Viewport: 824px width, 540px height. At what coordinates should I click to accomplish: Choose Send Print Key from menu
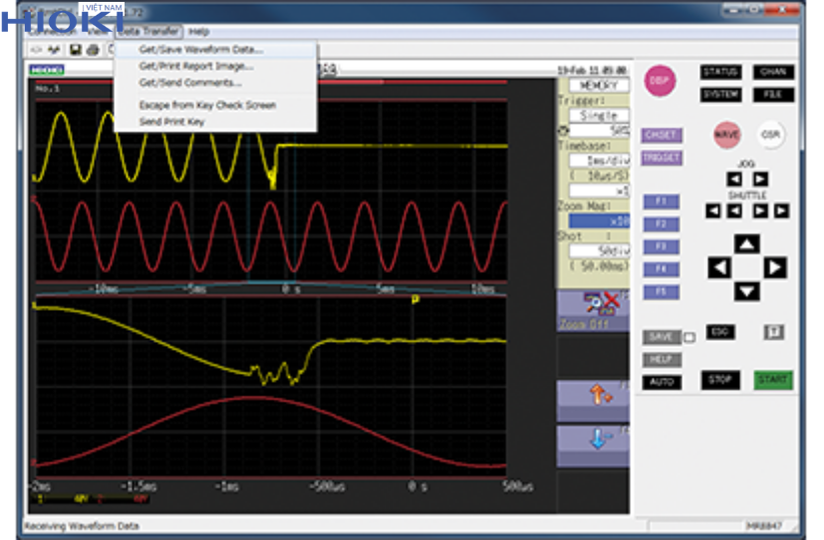(171, 122)
